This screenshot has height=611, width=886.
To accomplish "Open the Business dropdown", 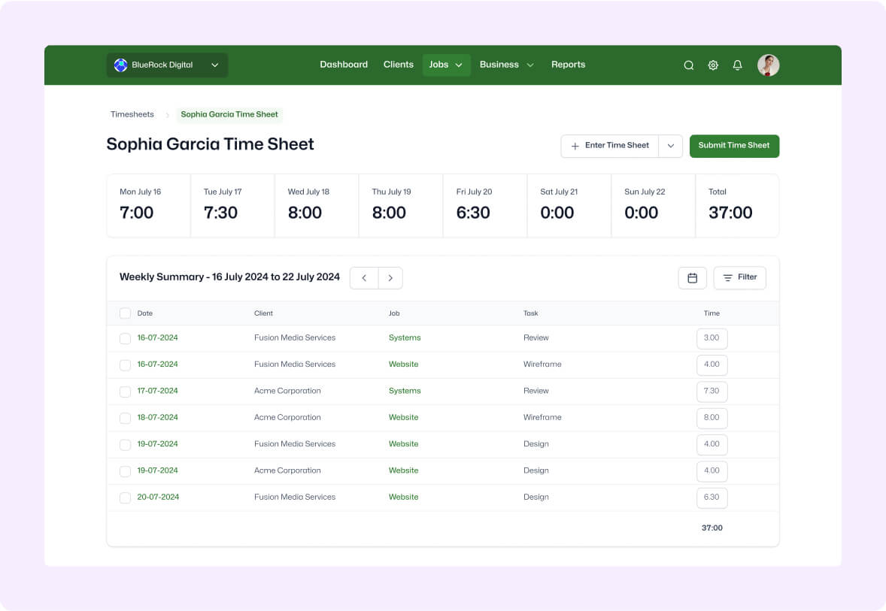I will pyautogui.click(x=506, y=65).
